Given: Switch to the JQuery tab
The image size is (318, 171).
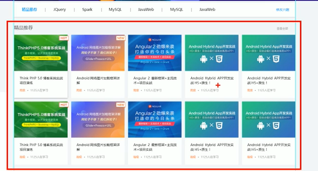Looking at the screenshot, I should pos(60,9).
